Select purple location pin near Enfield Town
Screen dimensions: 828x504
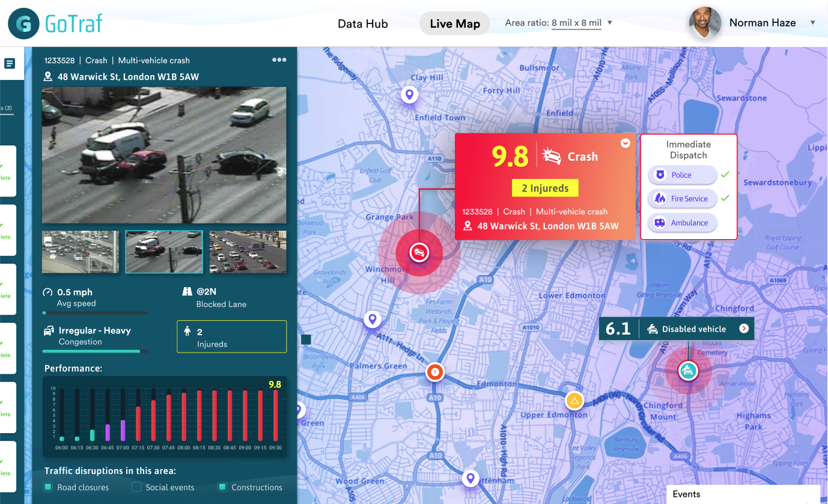(409, 94)
